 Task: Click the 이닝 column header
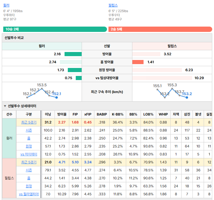point(48,114)
